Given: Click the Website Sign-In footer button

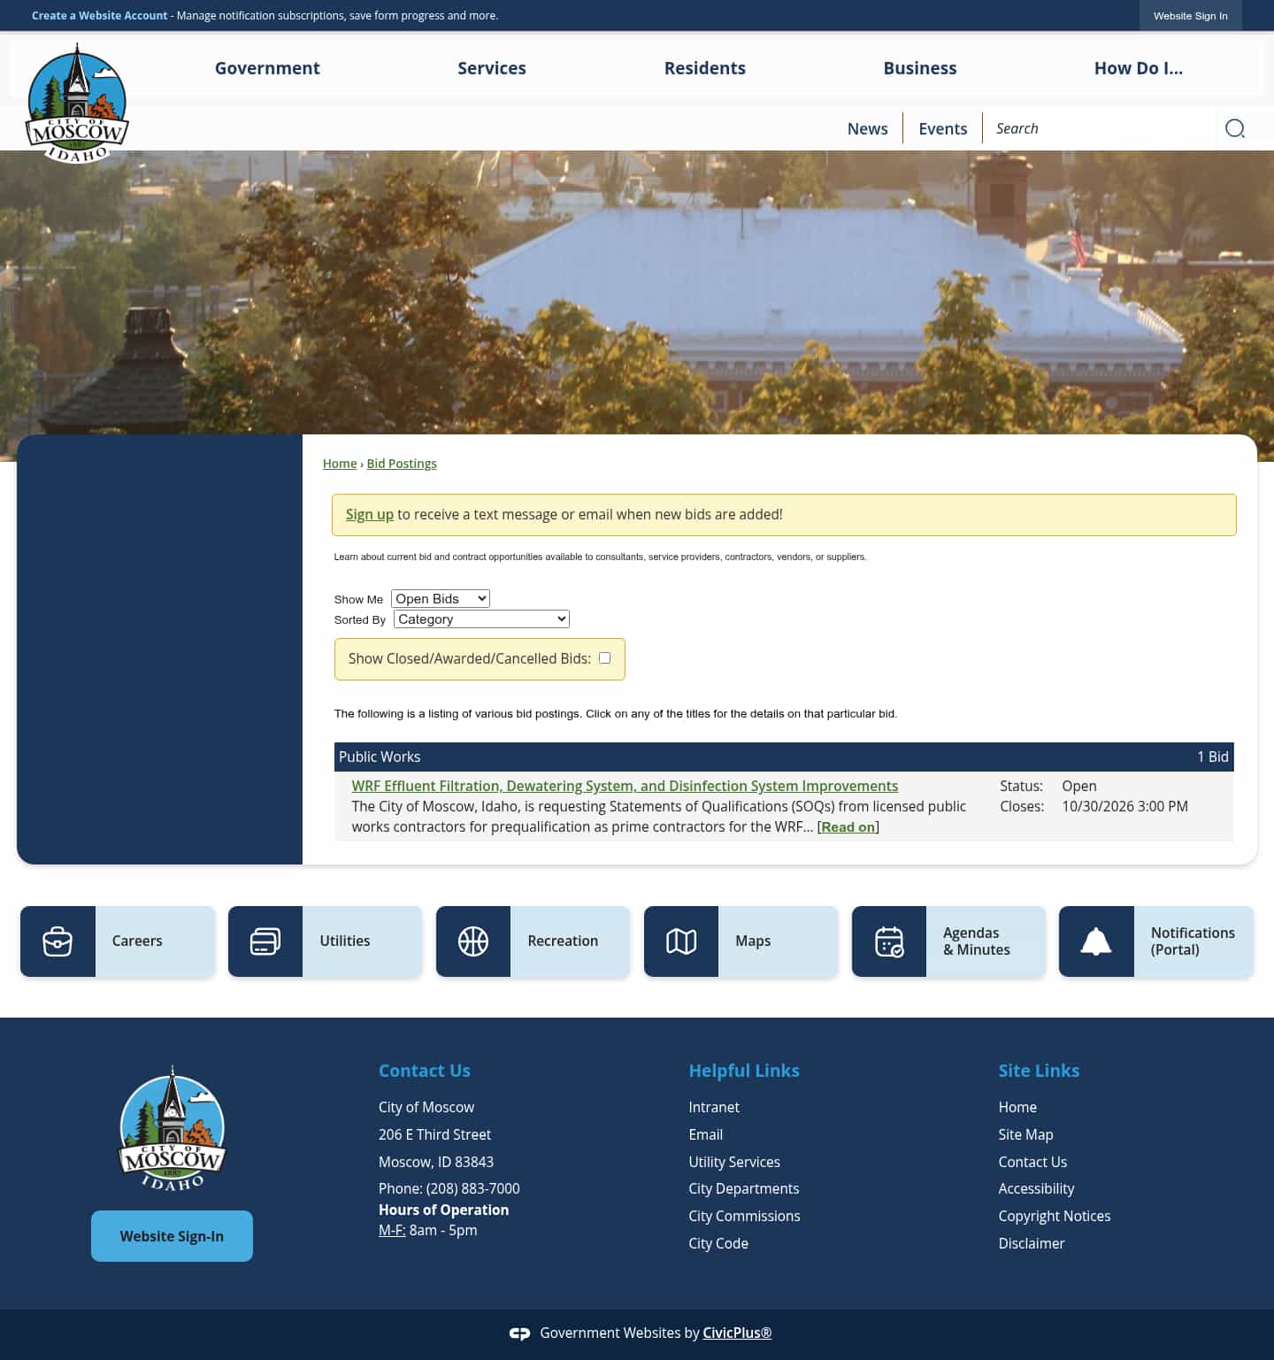Looking at the screenshot, I should click(172, 1236).
